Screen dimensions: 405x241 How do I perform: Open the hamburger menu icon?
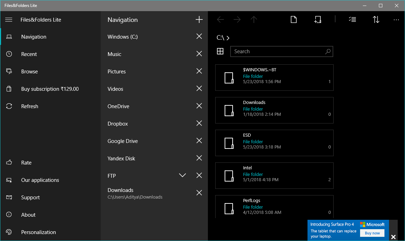[x=9, y=20]
